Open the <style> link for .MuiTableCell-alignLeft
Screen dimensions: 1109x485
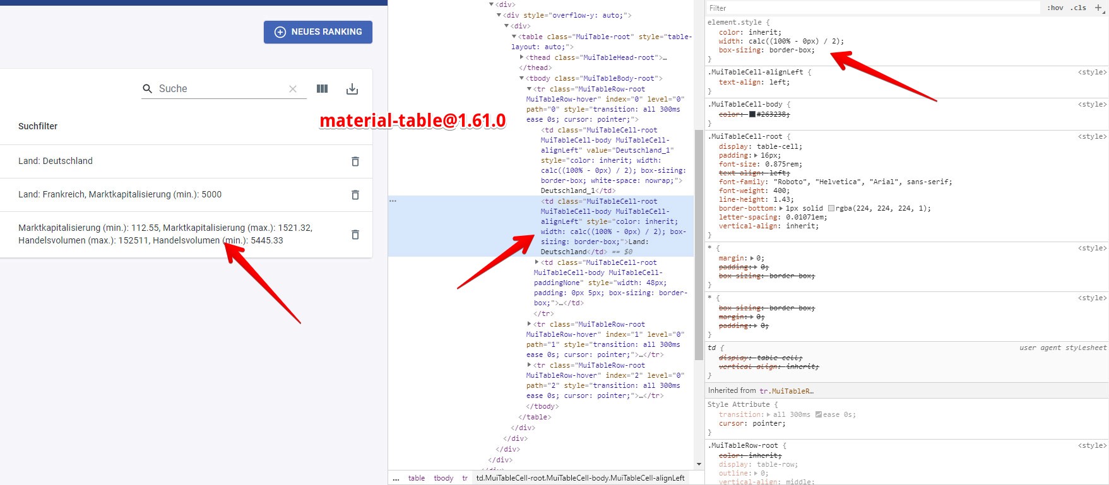coord(1092,73)
